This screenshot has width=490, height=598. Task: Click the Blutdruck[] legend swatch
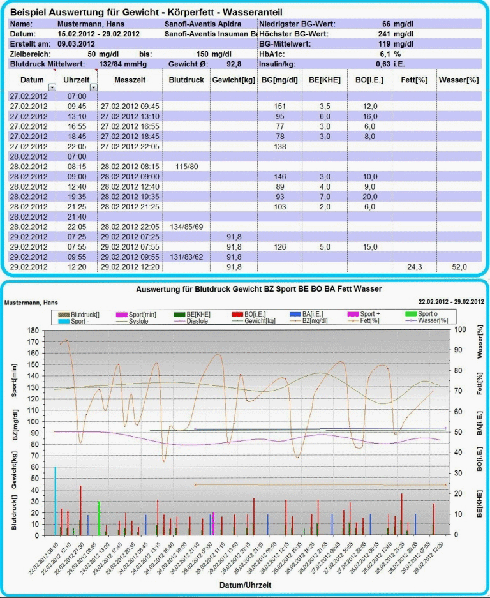coord(64,315)
